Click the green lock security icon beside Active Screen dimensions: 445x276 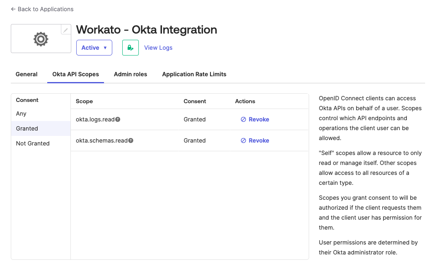click(x=130, y=47)
